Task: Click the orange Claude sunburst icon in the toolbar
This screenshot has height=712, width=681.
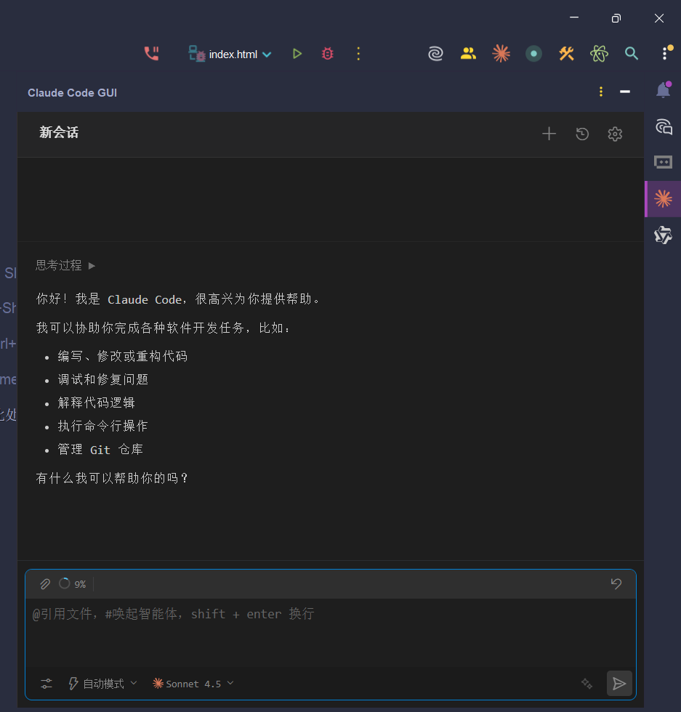Action: (x=501, y=53)
